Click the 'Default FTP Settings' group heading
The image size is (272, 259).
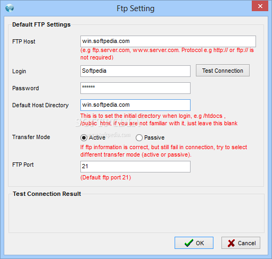pyautogui.click(x=42, y=24)
